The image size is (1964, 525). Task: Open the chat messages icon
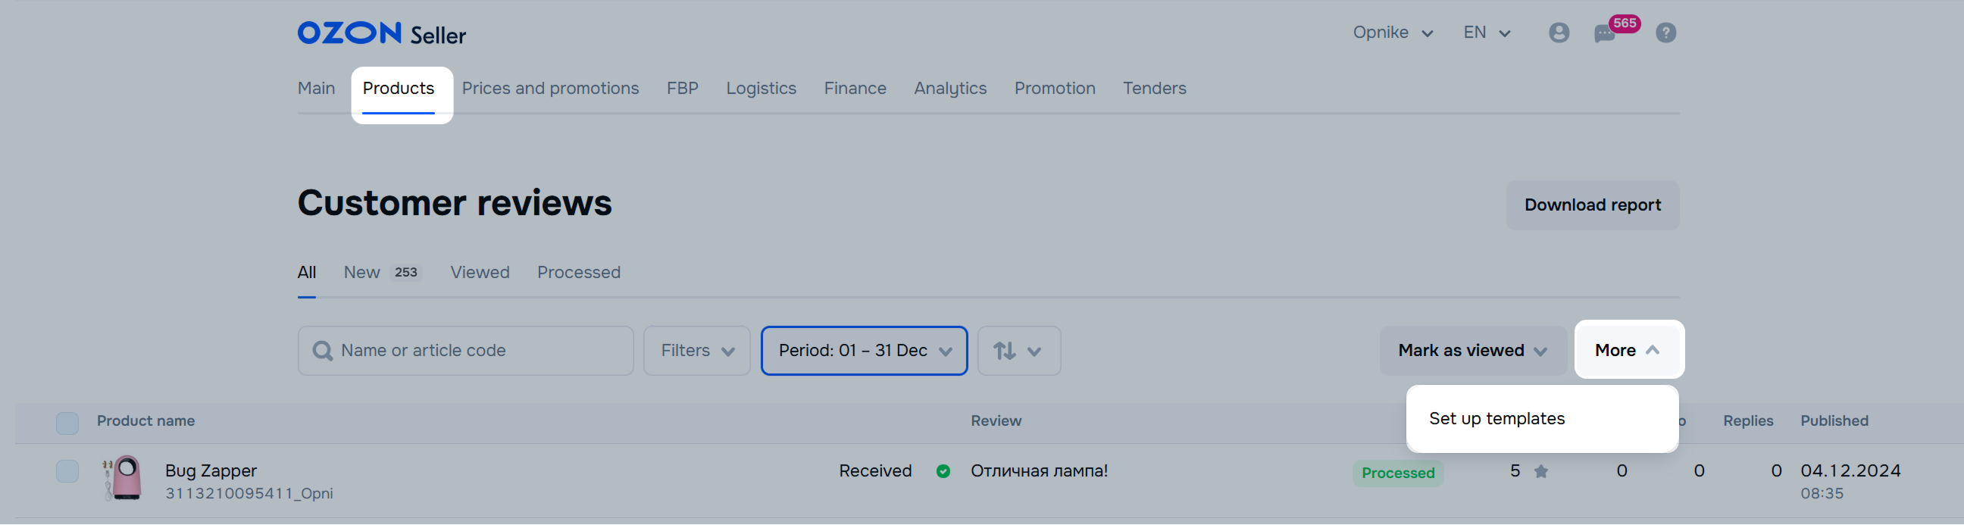tap(1604, 33)
